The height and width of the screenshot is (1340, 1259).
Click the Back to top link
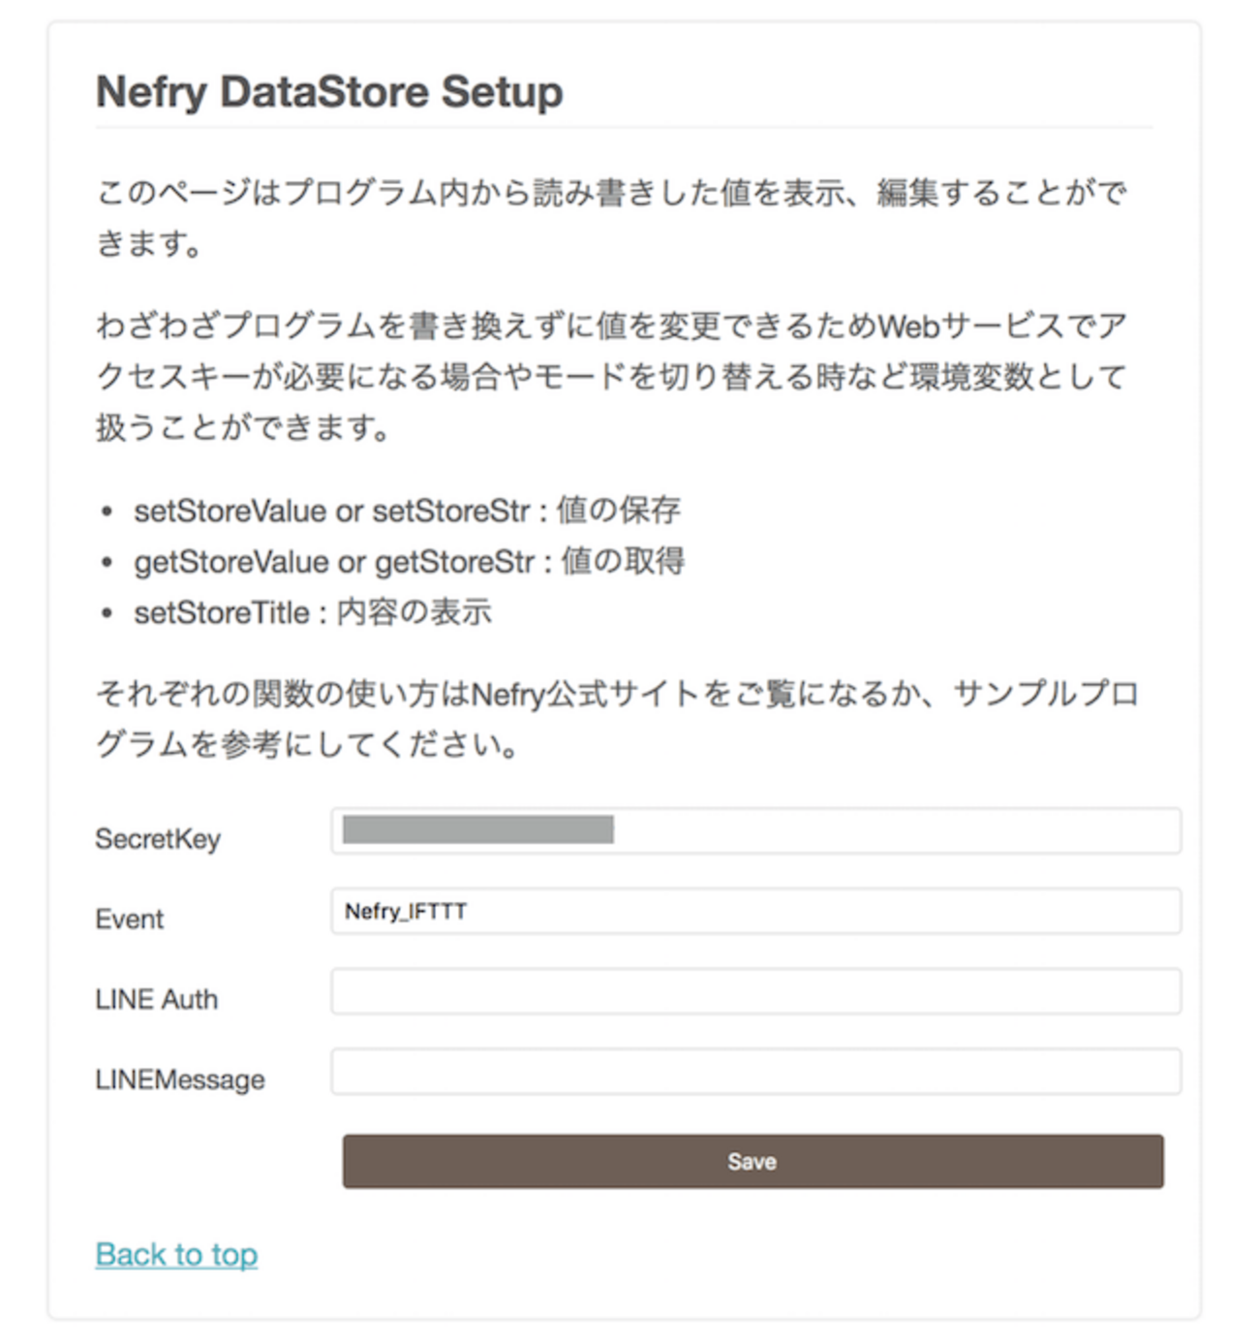(175, 1254)
